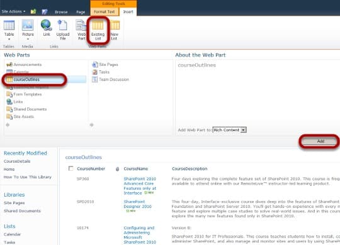Click the Site Pages icon

pyautogui.click(x=95, y=65)
